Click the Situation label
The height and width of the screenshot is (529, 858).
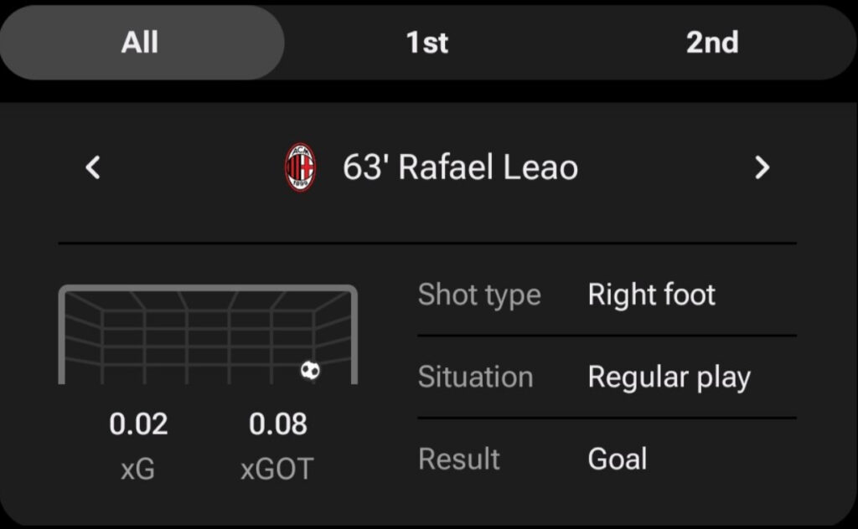(475, 377)
